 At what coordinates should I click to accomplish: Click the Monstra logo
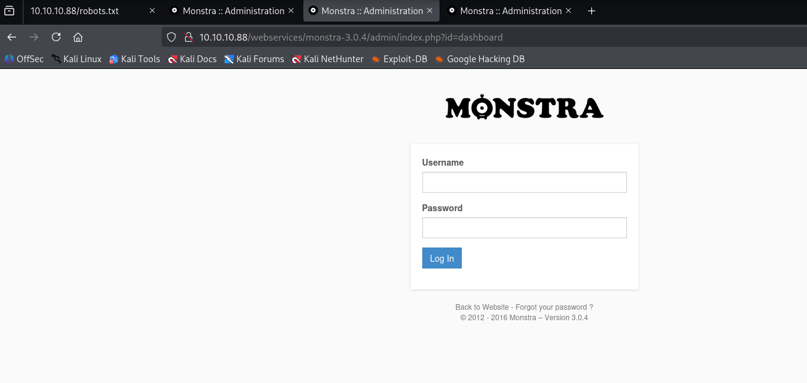click(524, 107)
